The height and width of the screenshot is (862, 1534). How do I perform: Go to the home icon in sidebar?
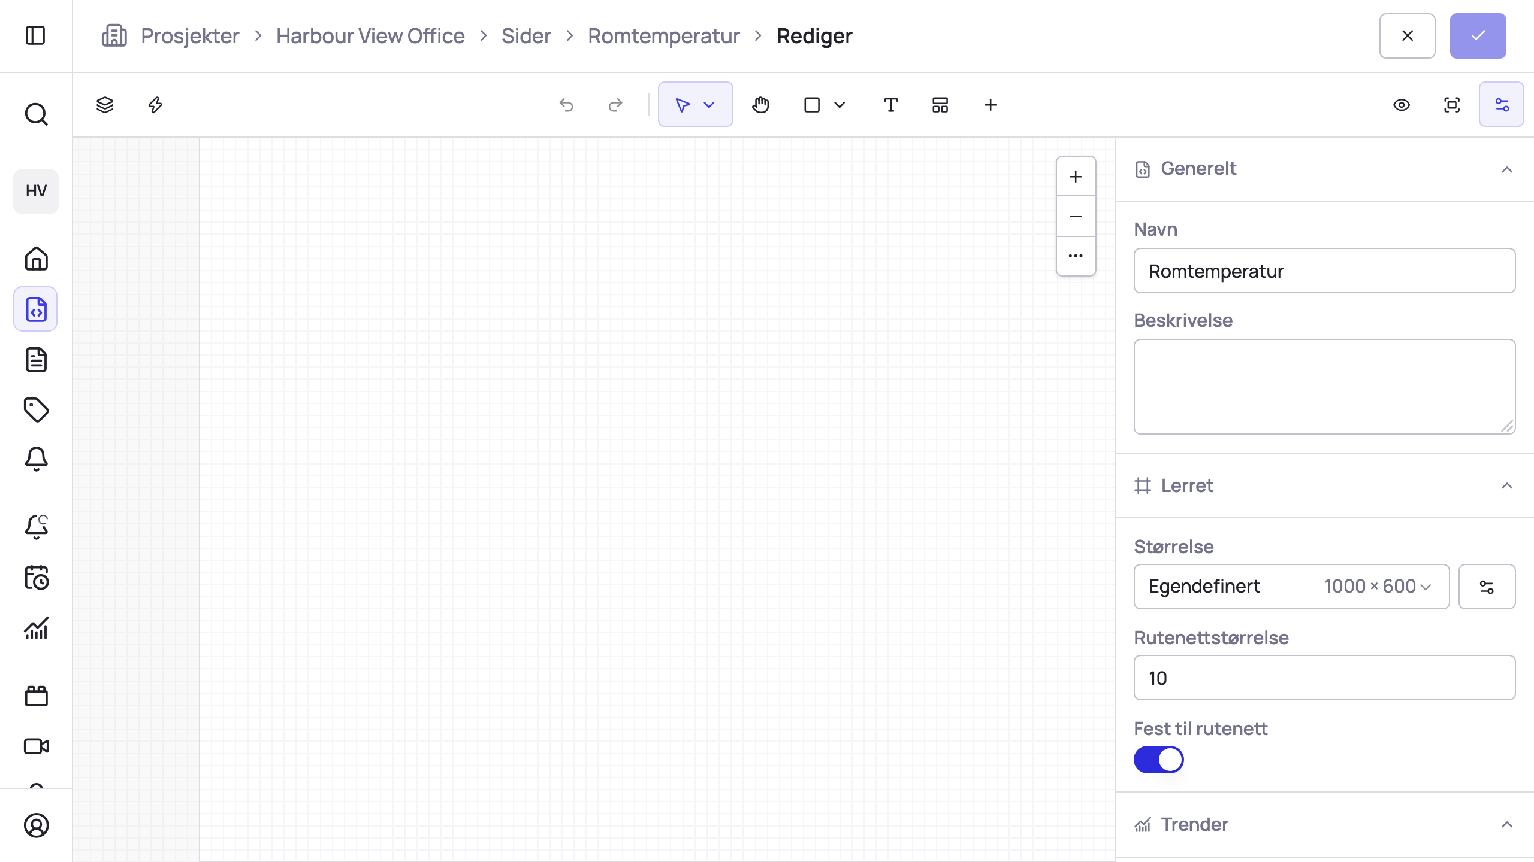36,259
